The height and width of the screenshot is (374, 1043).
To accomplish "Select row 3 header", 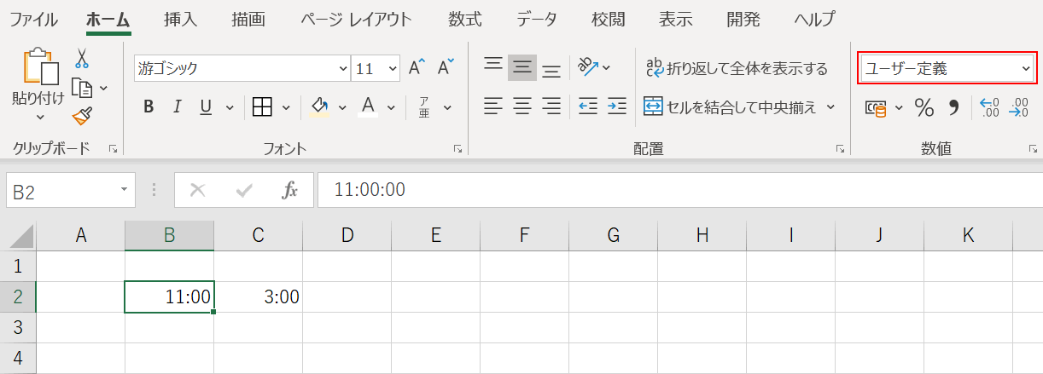I will click(19, 327).
